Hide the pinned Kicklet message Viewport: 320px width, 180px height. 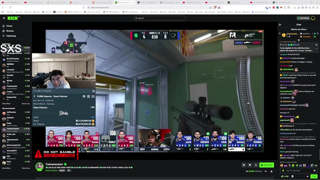tap(316, 45)
